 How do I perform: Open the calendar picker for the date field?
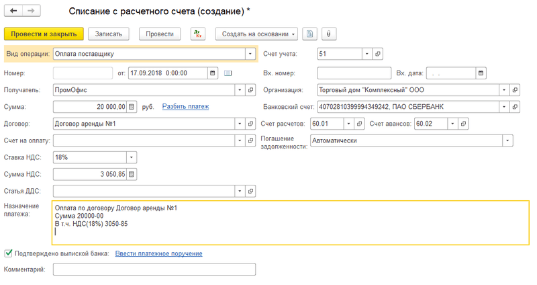pyautogui.click(x=213, y=73)
